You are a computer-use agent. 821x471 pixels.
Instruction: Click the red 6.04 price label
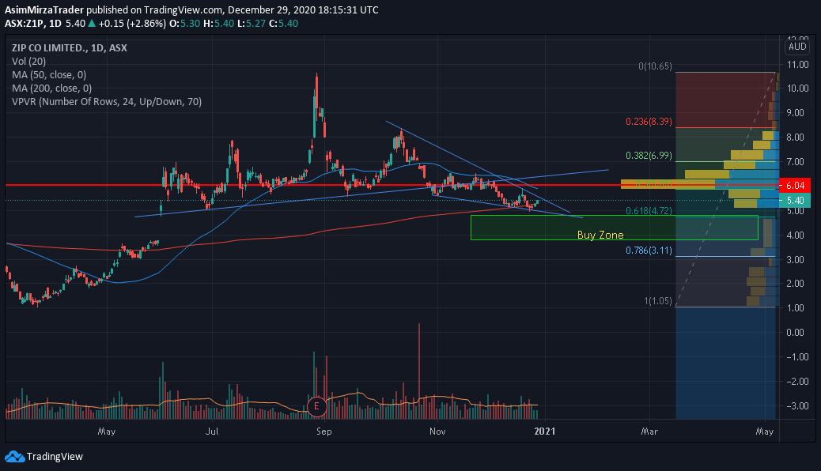pyautogui.click(x=795, y=186)
